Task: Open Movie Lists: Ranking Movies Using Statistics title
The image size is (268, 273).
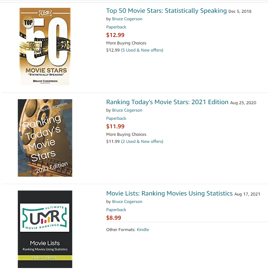Action: (x=169, y=193)
